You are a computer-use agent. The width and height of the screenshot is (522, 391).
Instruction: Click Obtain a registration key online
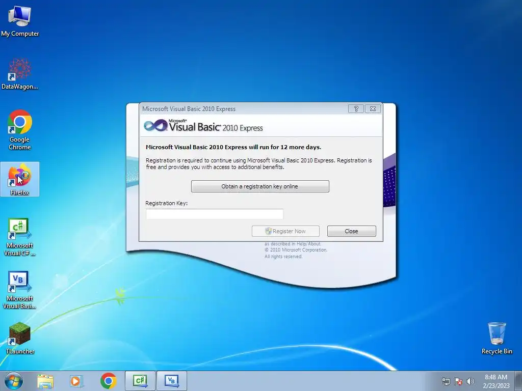[260, 186]
